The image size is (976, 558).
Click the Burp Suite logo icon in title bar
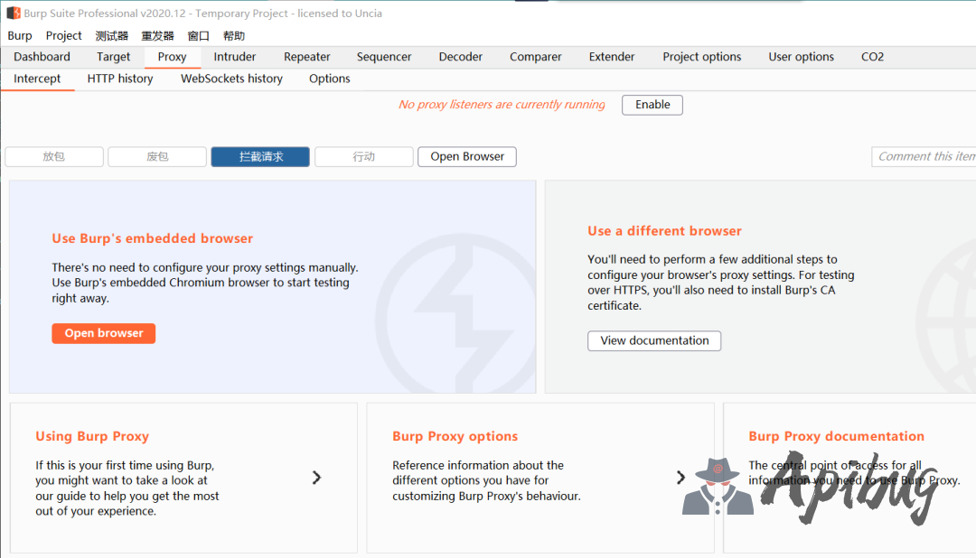click(14, 14)
